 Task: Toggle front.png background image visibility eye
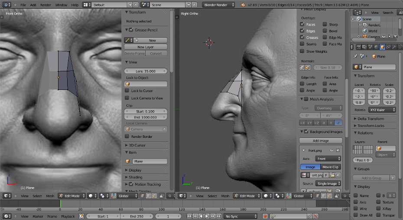332,150
